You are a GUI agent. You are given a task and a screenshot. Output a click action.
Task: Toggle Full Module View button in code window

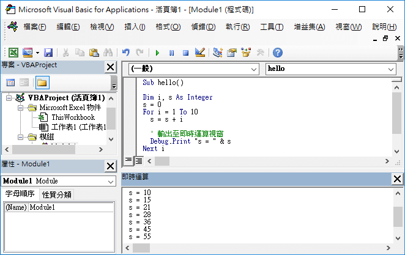pyautogui.click(x=139, y=161)
